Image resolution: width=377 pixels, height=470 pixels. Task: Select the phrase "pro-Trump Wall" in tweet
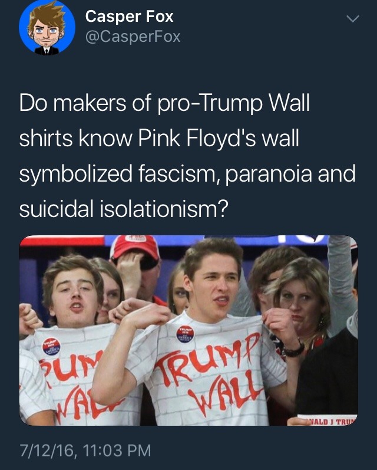coord(233,104)
